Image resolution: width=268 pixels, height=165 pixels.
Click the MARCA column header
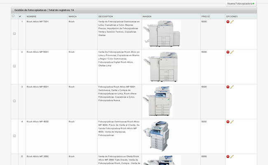[x=73, y=16]
